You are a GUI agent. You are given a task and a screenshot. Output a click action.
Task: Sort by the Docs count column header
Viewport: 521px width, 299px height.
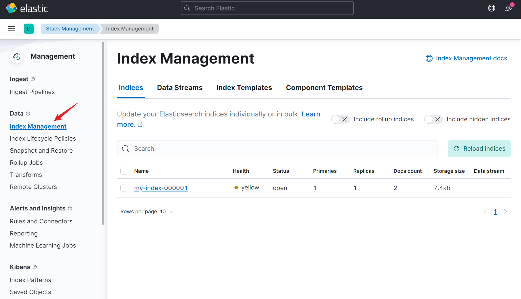(408, 171)
